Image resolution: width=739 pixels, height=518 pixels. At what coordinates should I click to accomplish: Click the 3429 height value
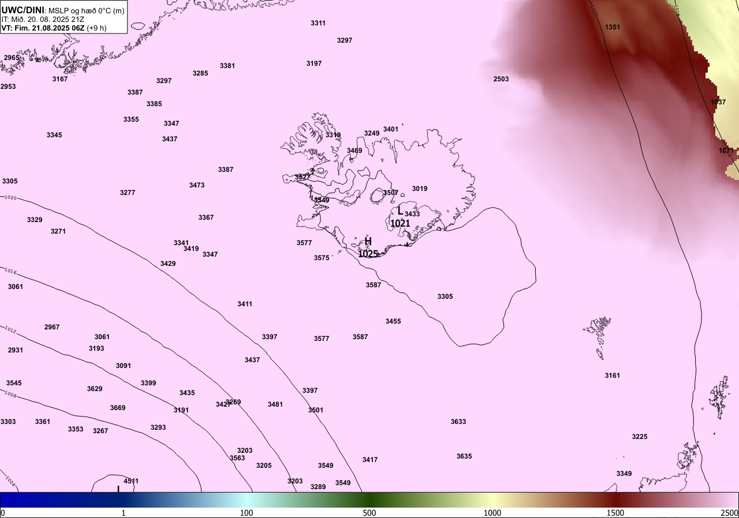point(168,264)
